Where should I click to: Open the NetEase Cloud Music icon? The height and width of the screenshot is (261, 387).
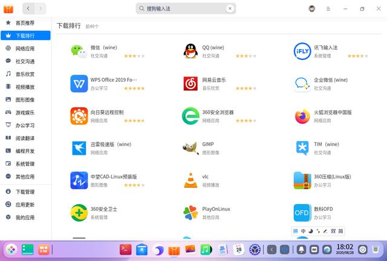pyautogui.click(x=190, y=84)
